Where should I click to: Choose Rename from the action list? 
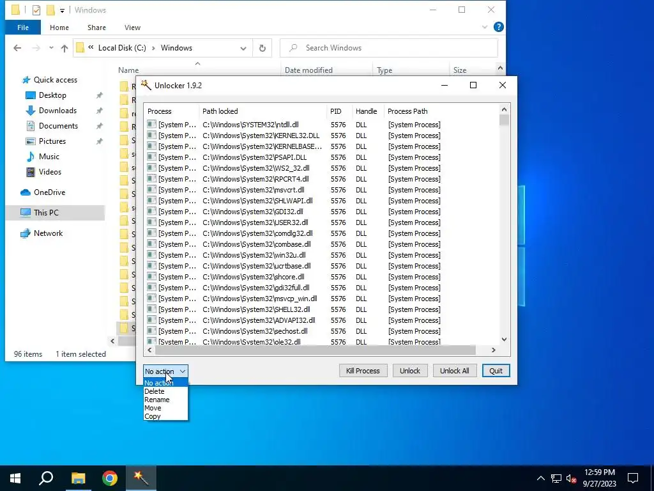pos(165,400)
